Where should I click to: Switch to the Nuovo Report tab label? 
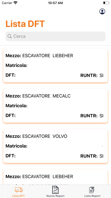[x=55, y=196]
